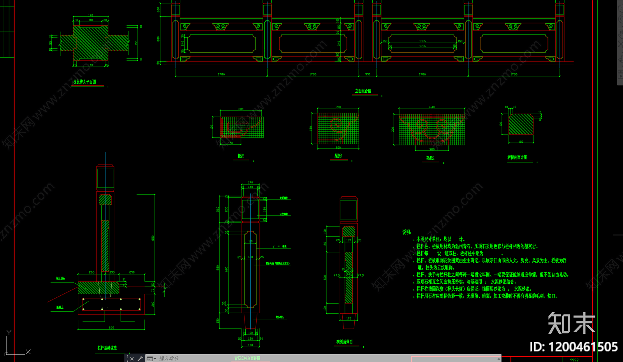The height and width of the screenshot is (362, 623).
Task: Select the 立面组合图 drawing title
Action: click(363, 91)
